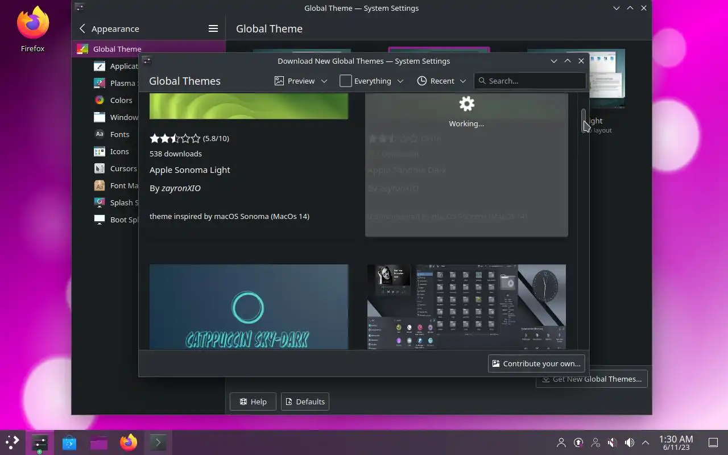Open window menu icon of download dialog
The height and width of the screenshot is (455, 728).
coord(147,61)
